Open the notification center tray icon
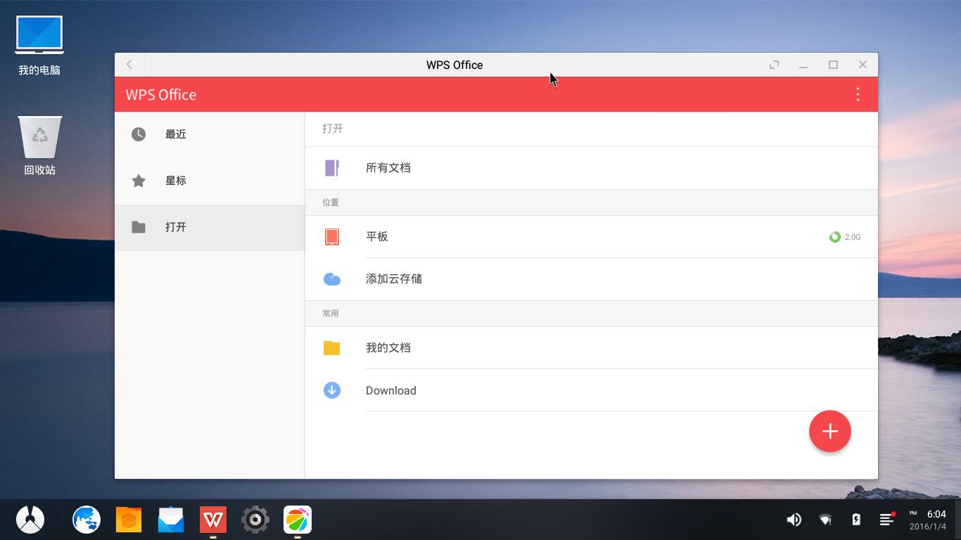961x540 pixels. (x=887, y=519)
